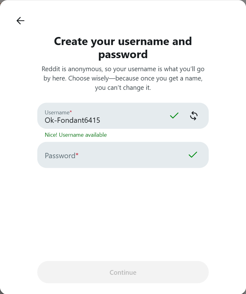This screenshot has width=246, height=294.
Task: Click the word 'Create' in the heading
Action: pyautogui.click(x=71, y=41)
